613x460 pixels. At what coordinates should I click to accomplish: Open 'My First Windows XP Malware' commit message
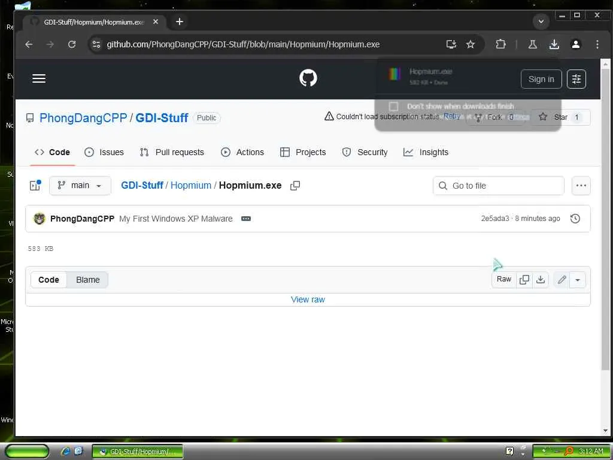176,219
